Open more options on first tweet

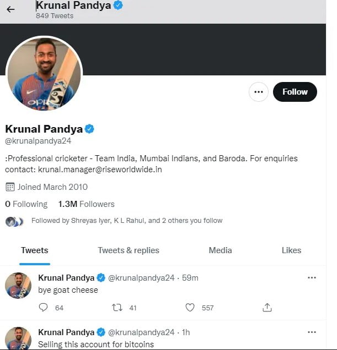pos(312,278)
